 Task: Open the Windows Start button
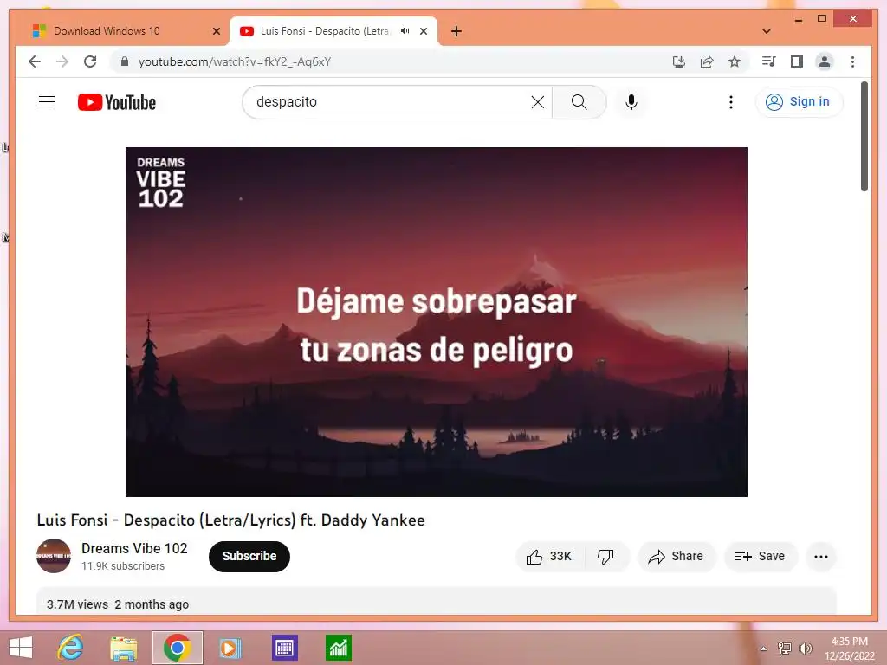click(x=21, y=648)
